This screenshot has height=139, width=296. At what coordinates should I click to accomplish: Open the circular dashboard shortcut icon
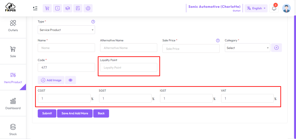tap(88, 8)
